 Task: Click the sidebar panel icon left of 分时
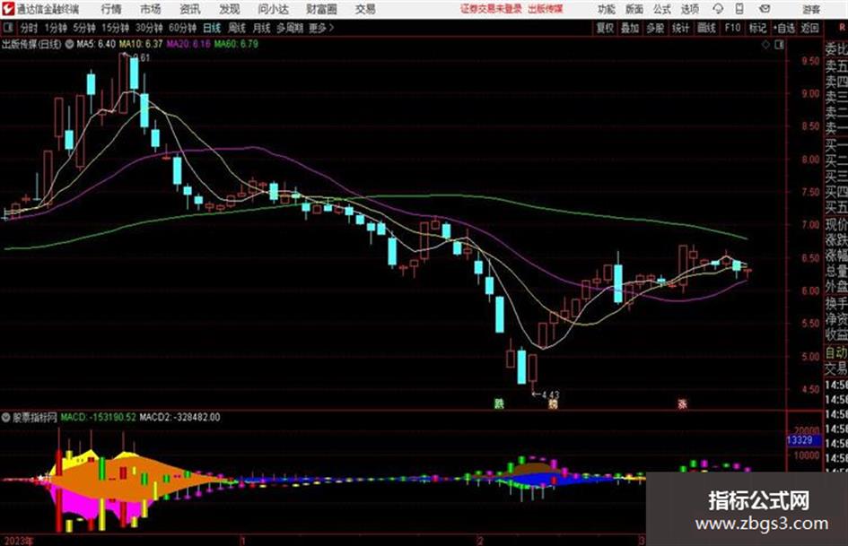point(7,28)
